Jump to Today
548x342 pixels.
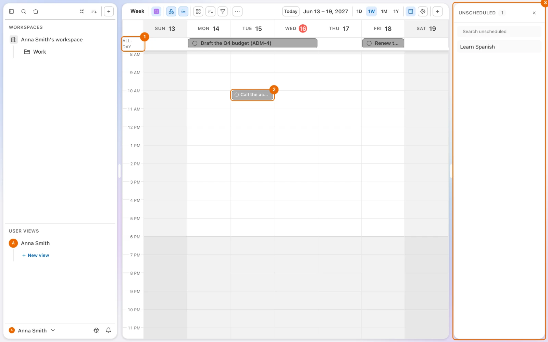(x=291, y=11)
